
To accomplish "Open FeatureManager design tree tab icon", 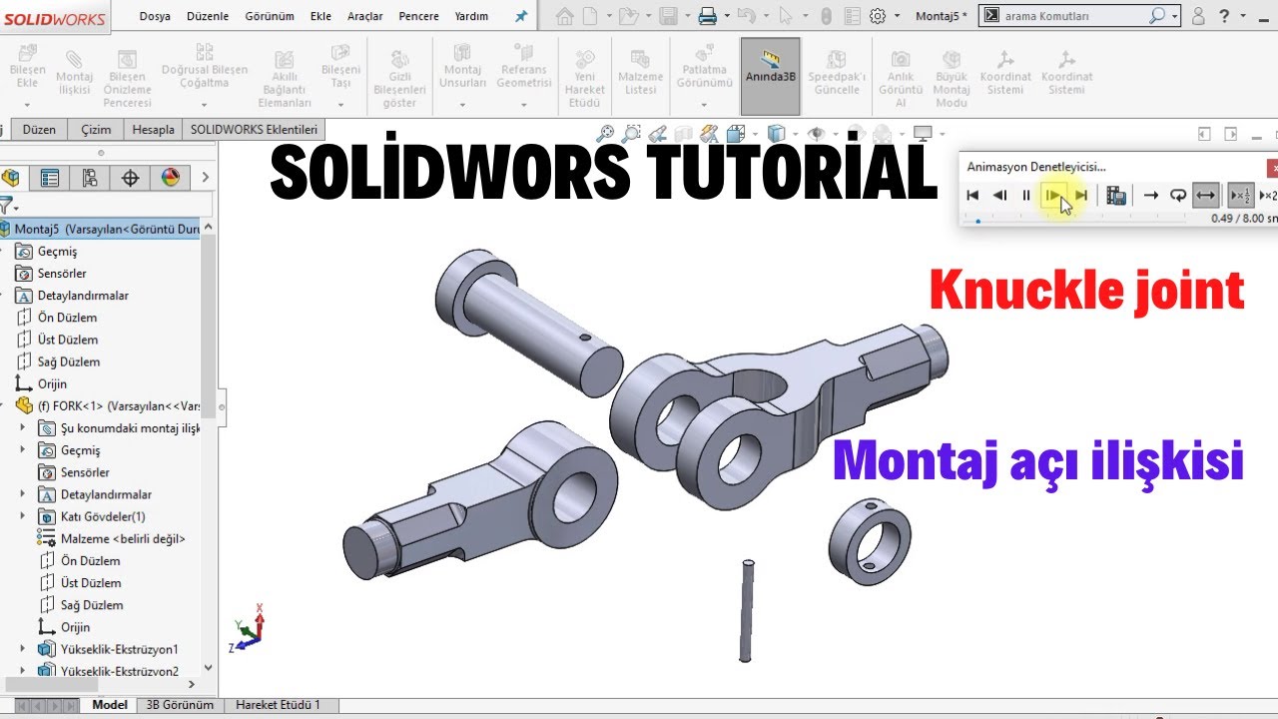I will pyautogui.click(x=11, y=178).
